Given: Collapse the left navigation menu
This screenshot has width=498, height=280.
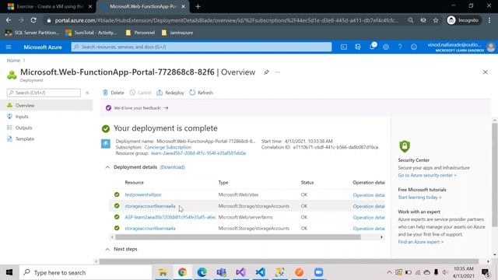Looking at the screenshot, I should click(87, 93).
